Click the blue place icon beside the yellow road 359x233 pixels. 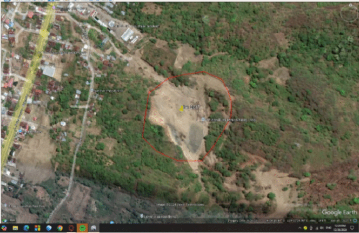(x=20, y=131)
